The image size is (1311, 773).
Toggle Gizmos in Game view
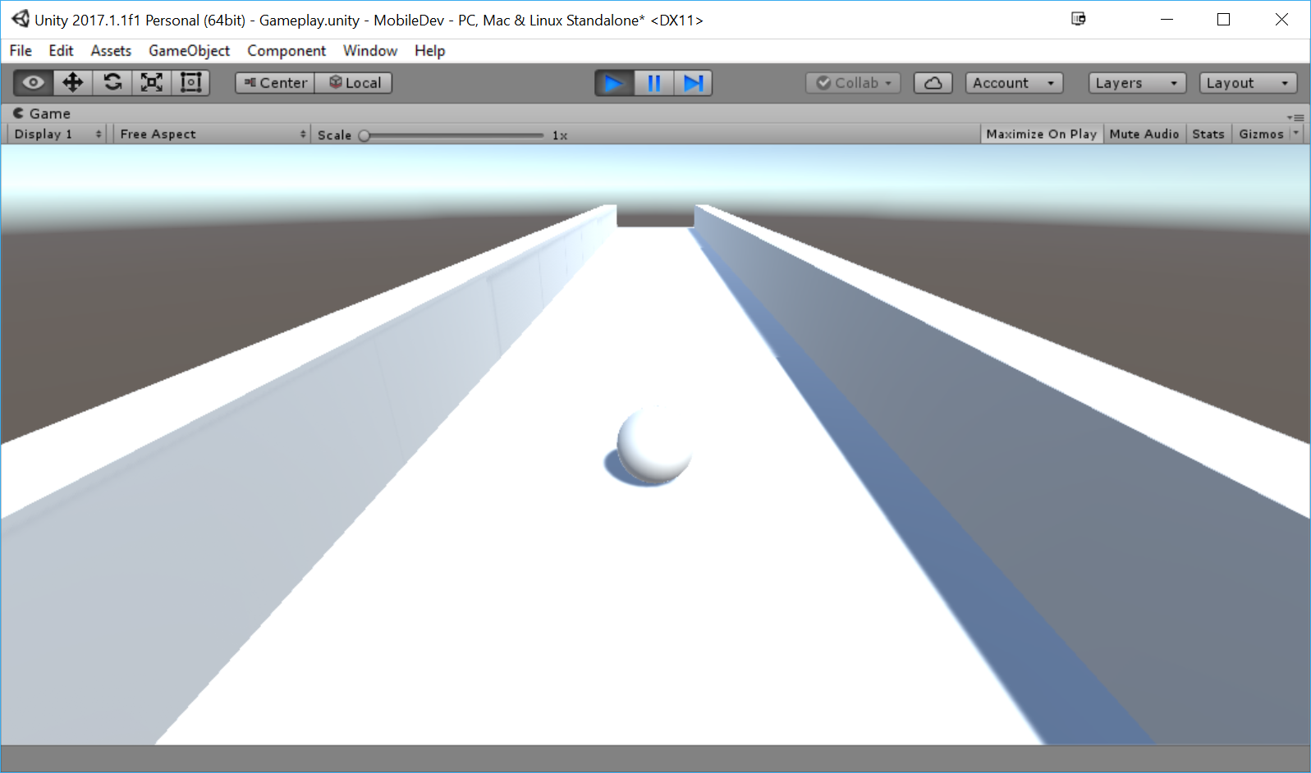point(1261,134)
